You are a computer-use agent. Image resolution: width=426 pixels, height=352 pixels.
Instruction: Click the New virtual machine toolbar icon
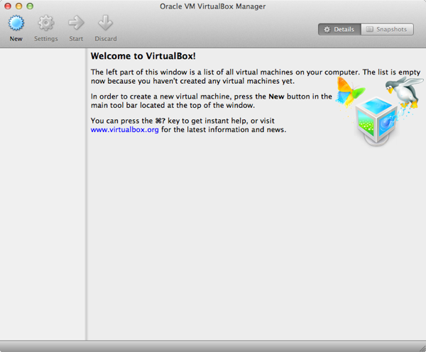pos(16,23)
